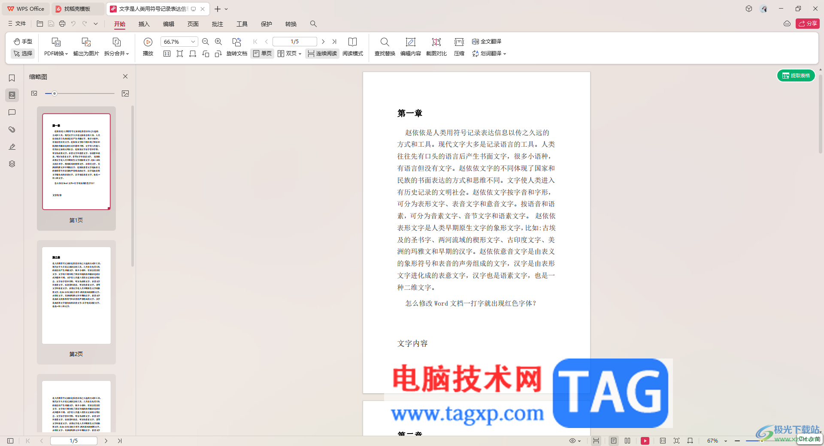824x446 pixels.
Task: Click the print icon
Action: coord(62,24)
